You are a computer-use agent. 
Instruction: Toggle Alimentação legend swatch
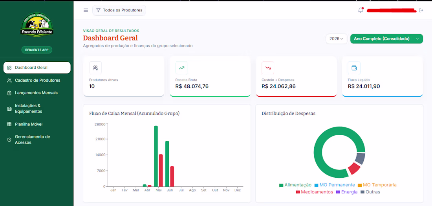(x=281, y=185)
